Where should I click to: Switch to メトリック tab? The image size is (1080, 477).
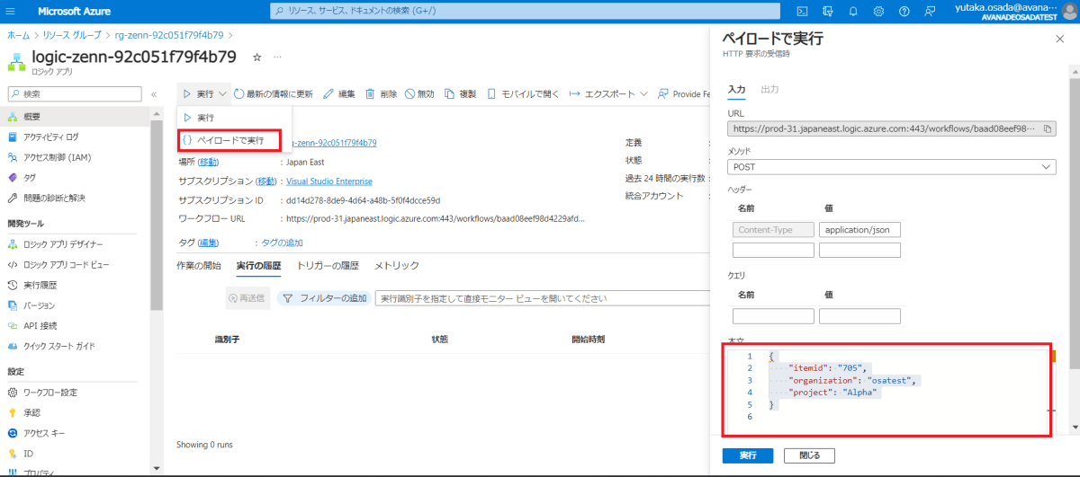397,265
